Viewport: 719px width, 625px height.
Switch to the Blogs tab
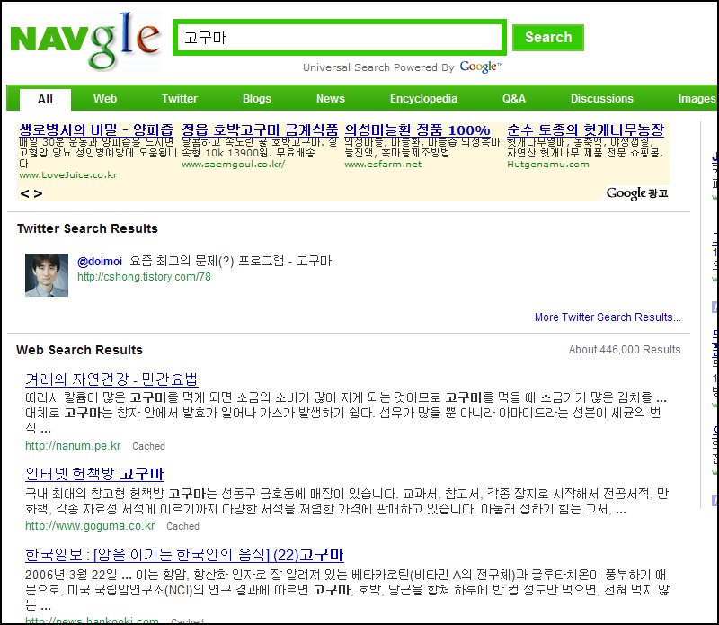tap(257, 99)
